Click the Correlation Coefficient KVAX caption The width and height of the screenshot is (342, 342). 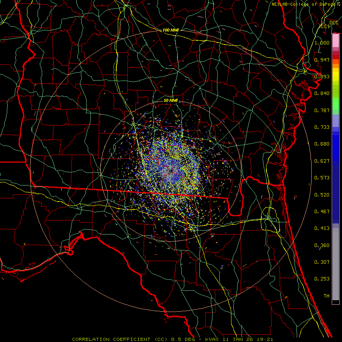[x=172, y=339]
